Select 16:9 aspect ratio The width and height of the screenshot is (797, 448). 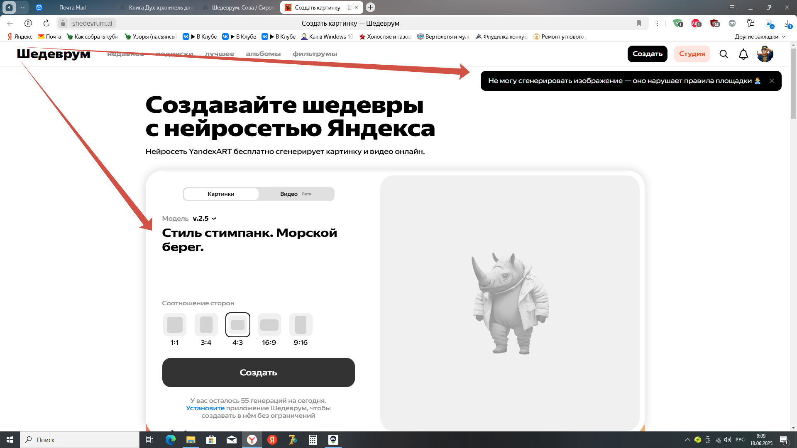click(x=269, y=325)
